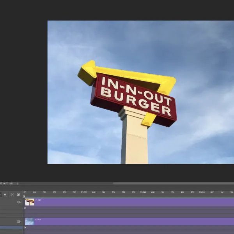Click the sign clip thumbnail in timeline
Screen dimensions: 234x234
30,202
